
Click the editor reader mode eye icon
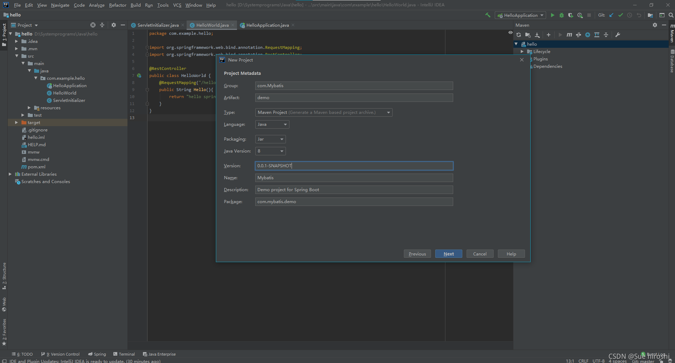(x=510, y=33)
